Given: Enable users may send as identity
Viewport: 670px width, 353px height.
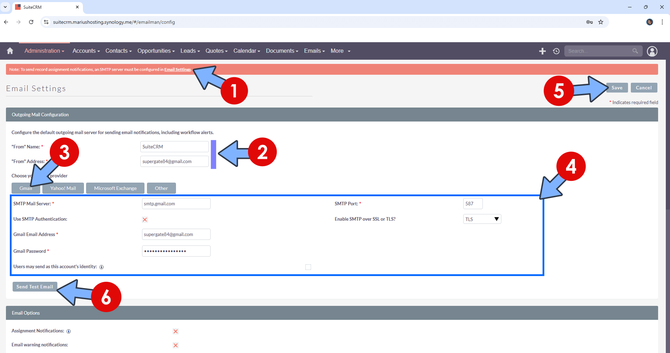Looking at the screenshot, I should 308,267.
